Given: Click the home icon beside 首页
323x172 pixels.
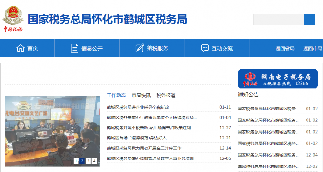Looking at the screenshot, I should (x=20, y=48).
